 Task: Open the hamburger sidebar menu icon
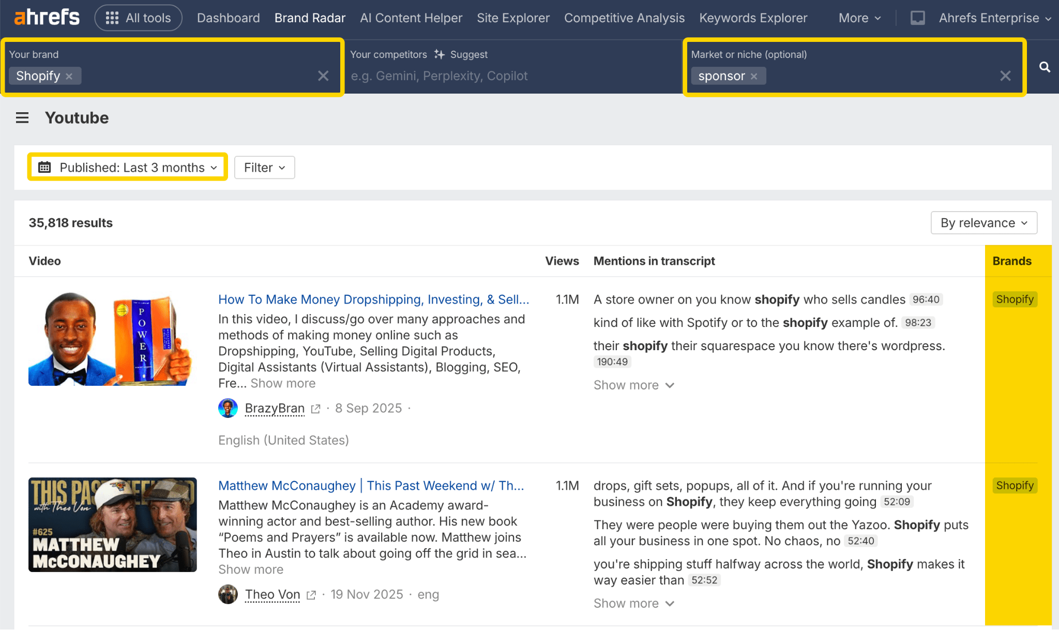(x=22, y=118)
